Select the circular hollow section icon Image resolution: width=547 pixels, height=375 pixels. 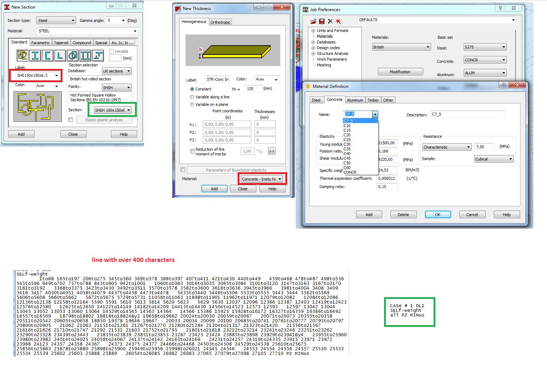(73, 55)
